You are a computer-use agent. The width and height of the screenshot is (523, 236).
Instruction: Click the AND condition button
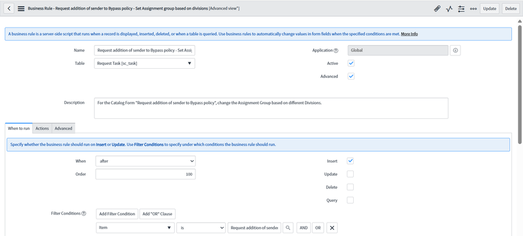303,228
